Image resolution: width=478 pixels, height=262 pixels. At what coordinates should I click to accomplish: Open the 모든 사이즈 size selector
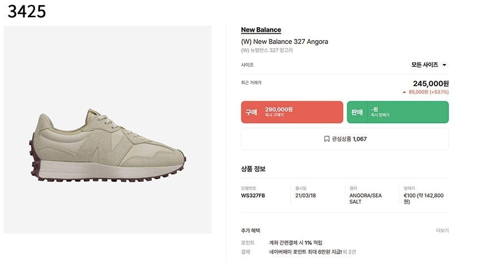429,65
